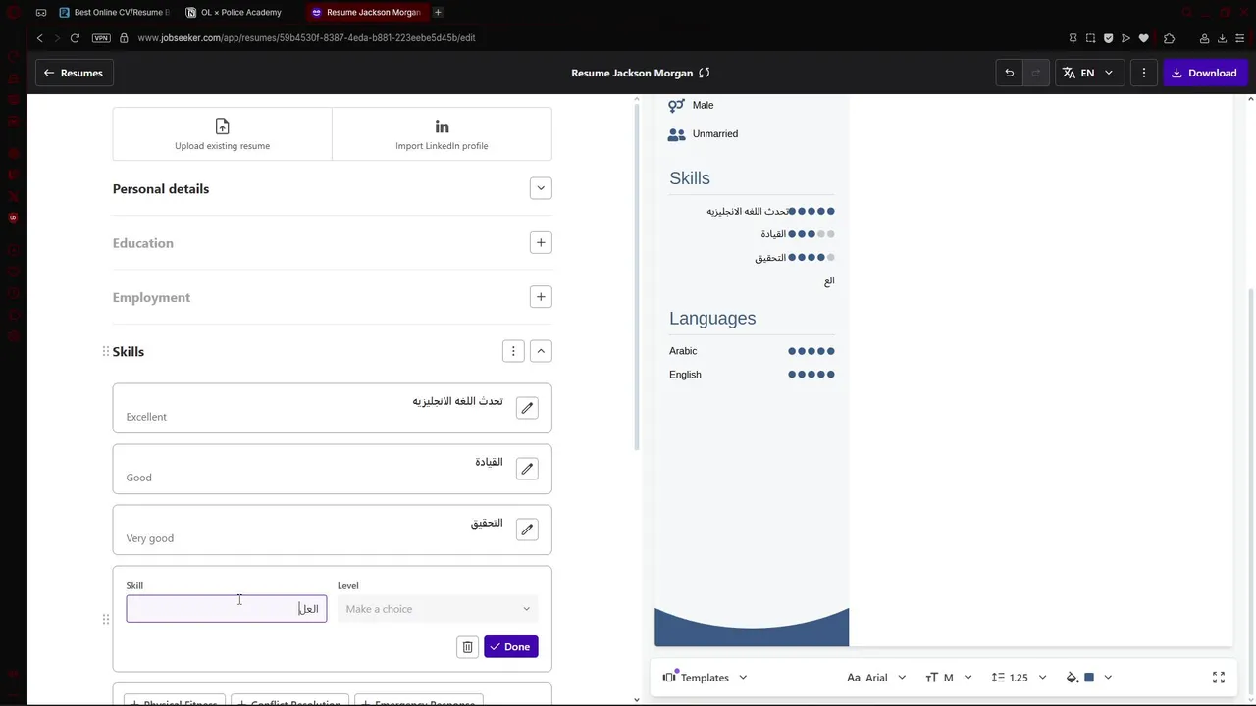Image resolution: width=1256 pixels, height=706 pixels.
Task: Select the Resume Jackson Morgan tab
Action: coord(367,12)
